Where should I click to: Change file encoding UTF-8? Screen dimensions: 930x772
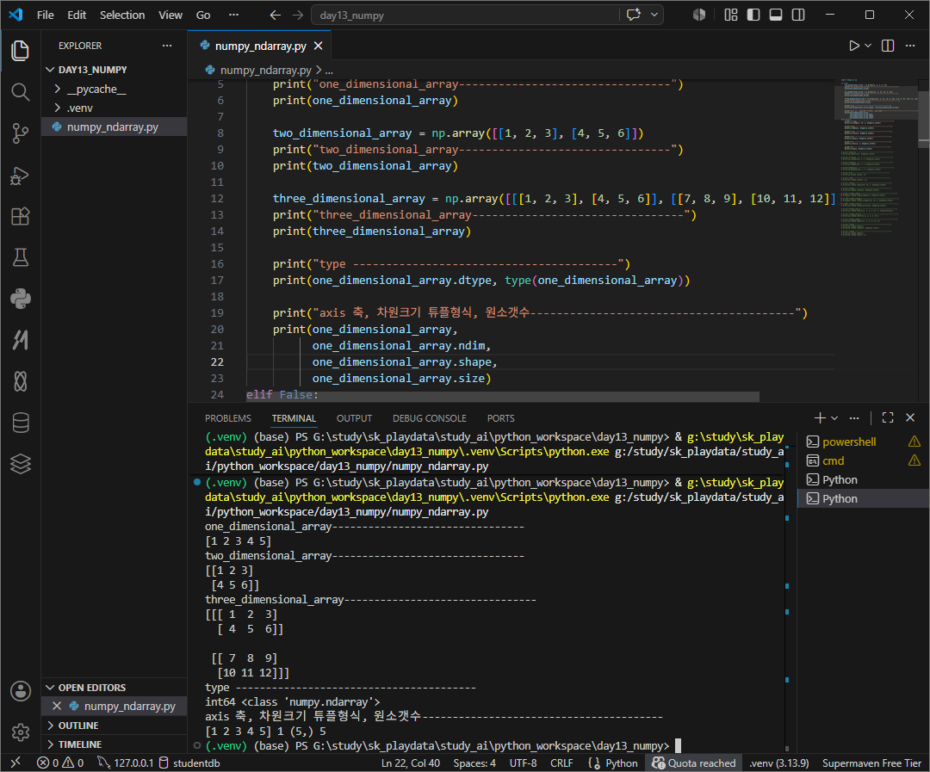[524, 763]
